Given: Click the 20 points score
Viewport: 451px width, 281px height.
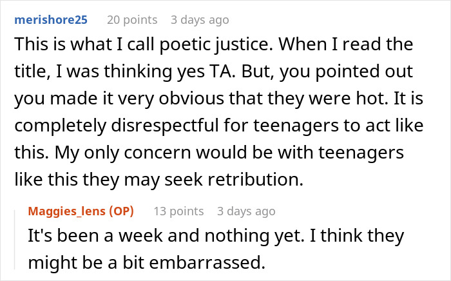Looking at the screenshot, I should click(132, 20).
